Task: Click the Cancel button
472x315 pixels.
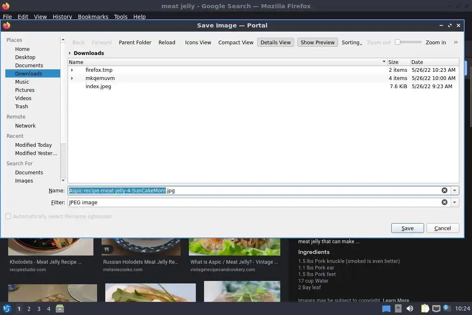Action: [x=442, y=228]
